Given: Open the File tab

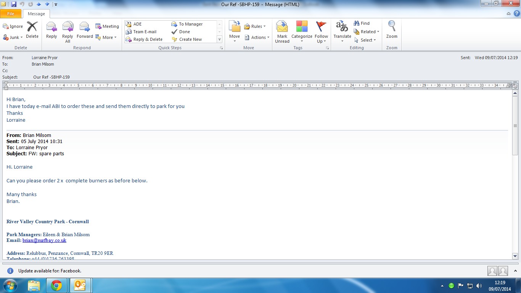Looking at the screenshot, I should pos(11,14).
